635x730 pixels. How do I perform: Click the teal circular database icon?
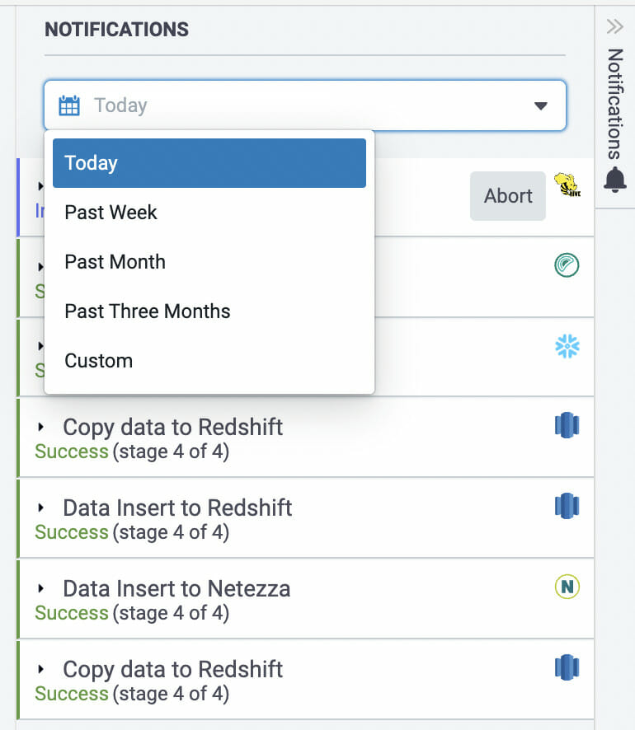[x=567, y=265]
